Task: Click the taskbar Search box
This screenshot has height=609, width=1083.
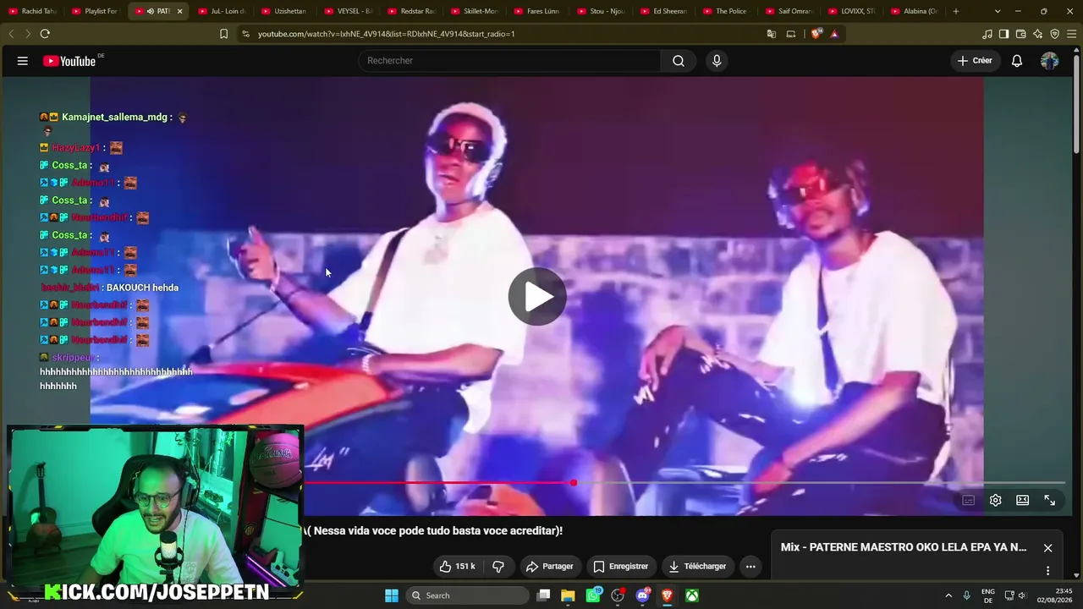Action: [467, 595]
